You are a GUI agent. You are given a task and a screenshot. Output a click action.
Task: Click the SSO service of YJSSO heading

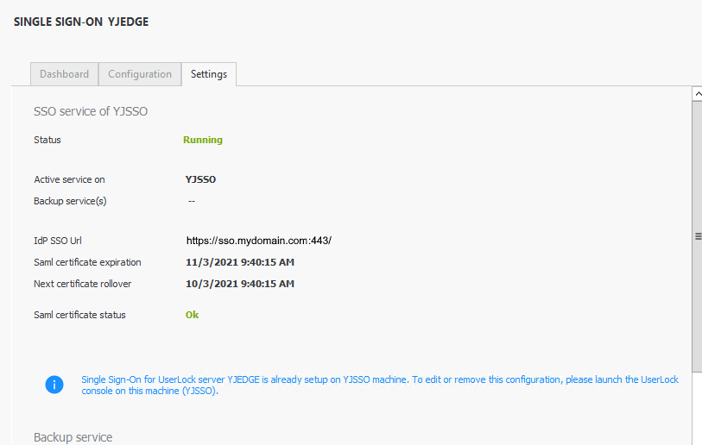(x=91, y=111)
